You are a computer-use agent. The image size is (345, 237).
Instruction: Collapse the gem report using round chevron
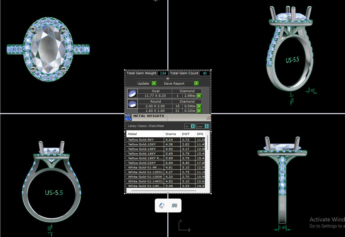(168, 78)
